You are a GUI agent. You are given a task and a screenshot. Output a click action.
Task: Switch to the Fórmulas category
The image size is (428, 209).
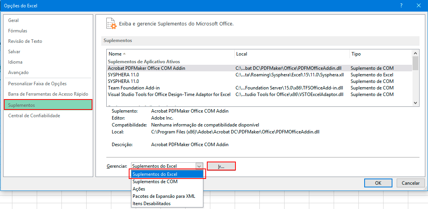(x=18, y=31)
